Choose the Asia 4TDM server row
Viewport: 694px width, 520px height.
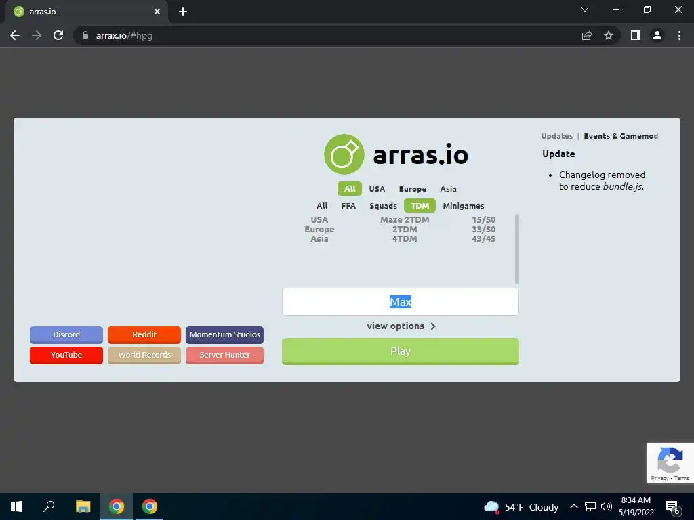(400, 239)
